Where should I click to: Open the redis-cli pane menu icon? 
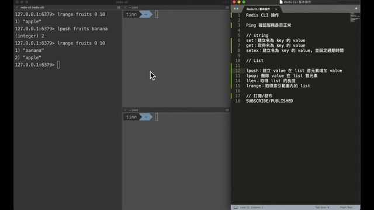tap(119, 8)
